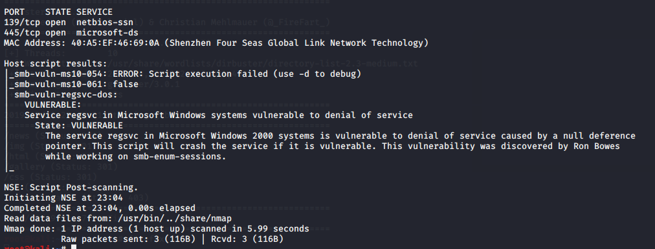Click the terminal prompt cursor at bottom
Screen dimensions: 655x249
click(74, 247)
